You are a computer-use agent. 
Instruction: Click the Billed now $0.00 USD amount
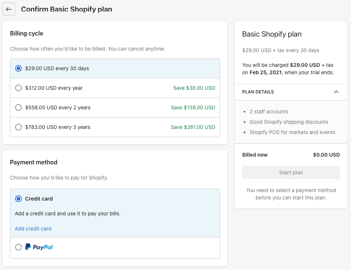tap(326, 155)
